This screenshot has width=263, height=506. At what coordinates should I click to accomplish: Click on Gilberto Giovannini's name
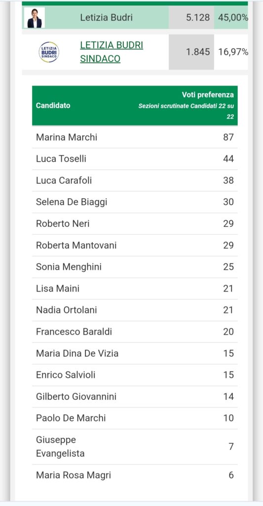(x=76, y=397)
